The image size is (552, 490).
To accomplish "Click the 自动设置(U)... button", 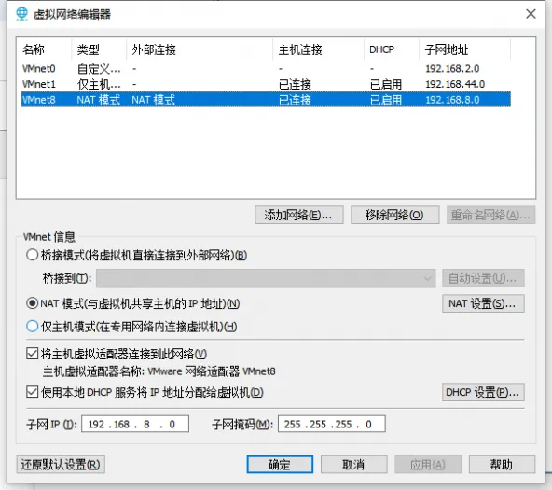I will tap(483, 278).
